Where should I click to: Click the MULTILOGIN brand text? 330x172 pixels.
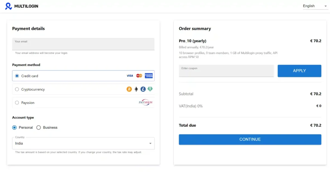coord(26,6)
